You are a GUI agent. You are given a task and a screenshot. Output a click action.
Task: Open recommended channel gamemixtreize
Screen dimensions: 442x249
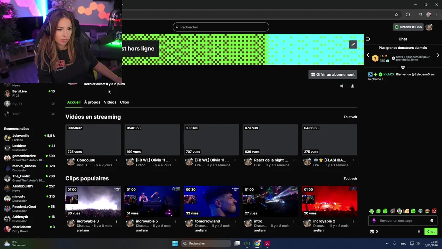(x=29, y=158)
